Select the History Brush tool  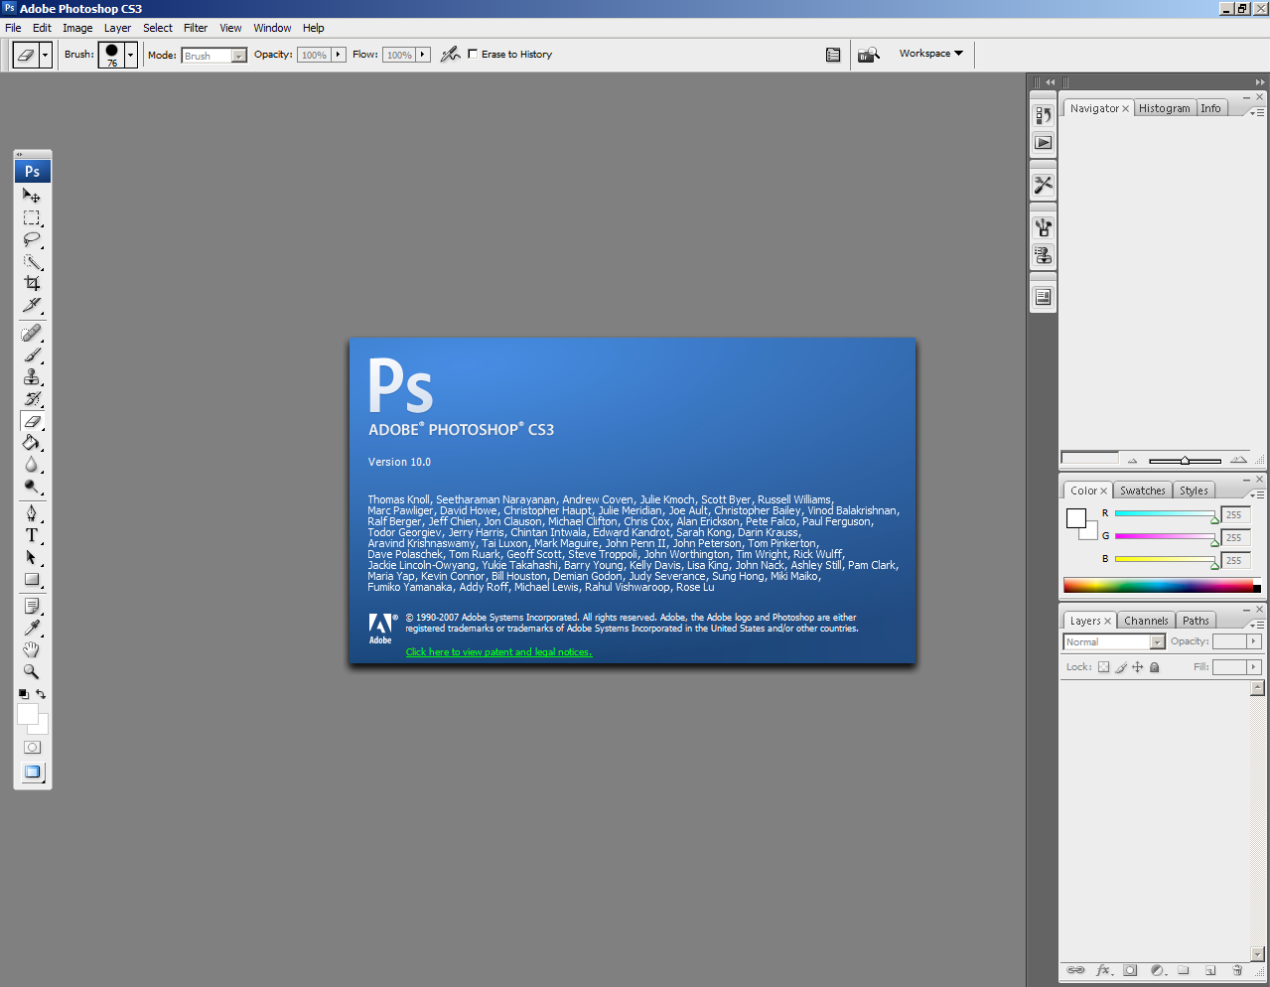coord(32,398)
